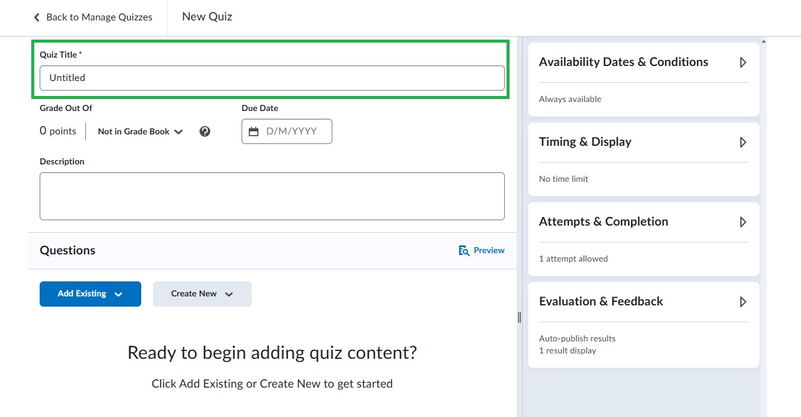The width and height of the screenshot is (801, 417).
Task: Click the back chevron icon
Action: click(37, 17)
